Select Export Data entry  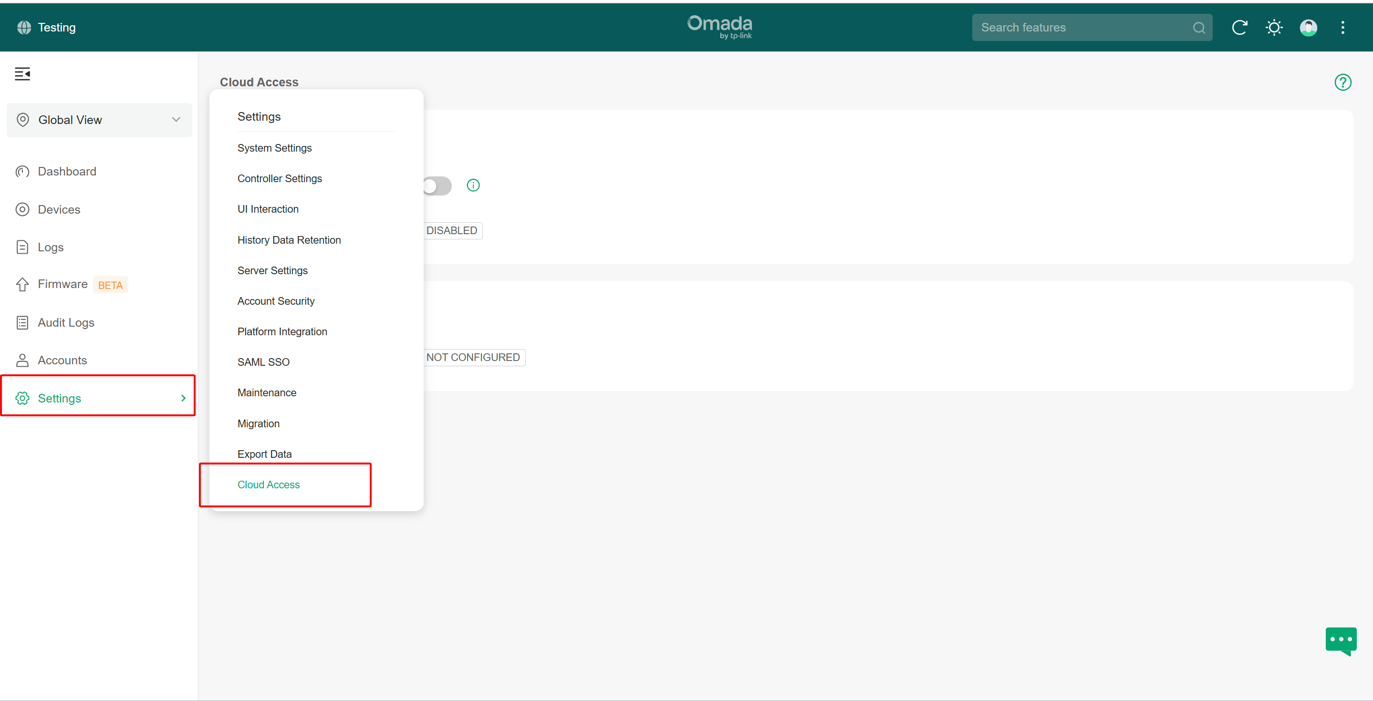point(264,454)
